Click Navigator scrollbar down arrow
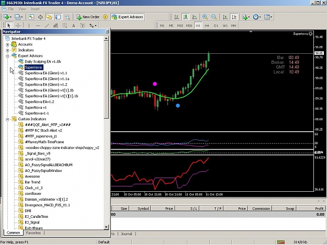The height and width of the screenshot is (245, 327). (106, 227)
